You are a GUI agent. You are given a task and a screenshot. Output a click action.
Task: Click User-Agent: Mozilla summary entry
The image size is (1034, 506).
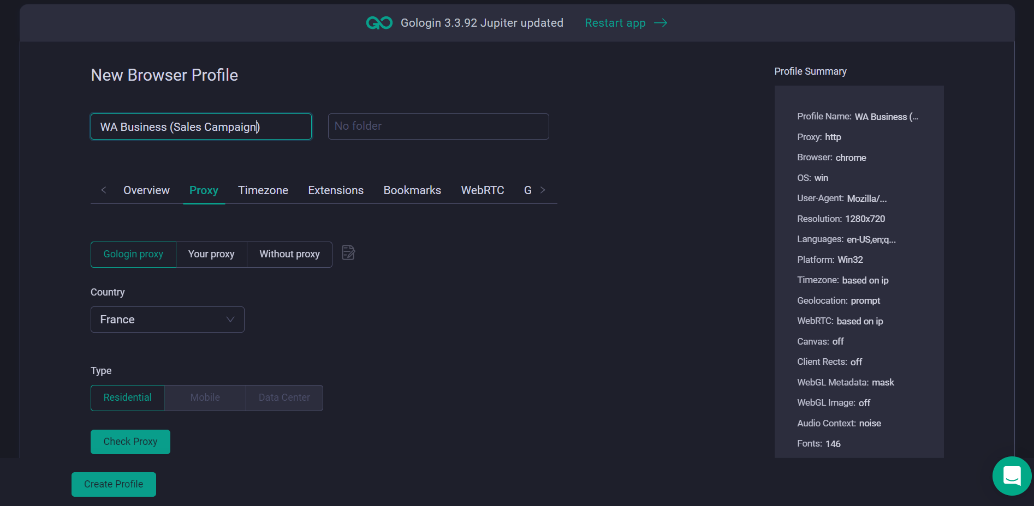click(x=842, y=198)
